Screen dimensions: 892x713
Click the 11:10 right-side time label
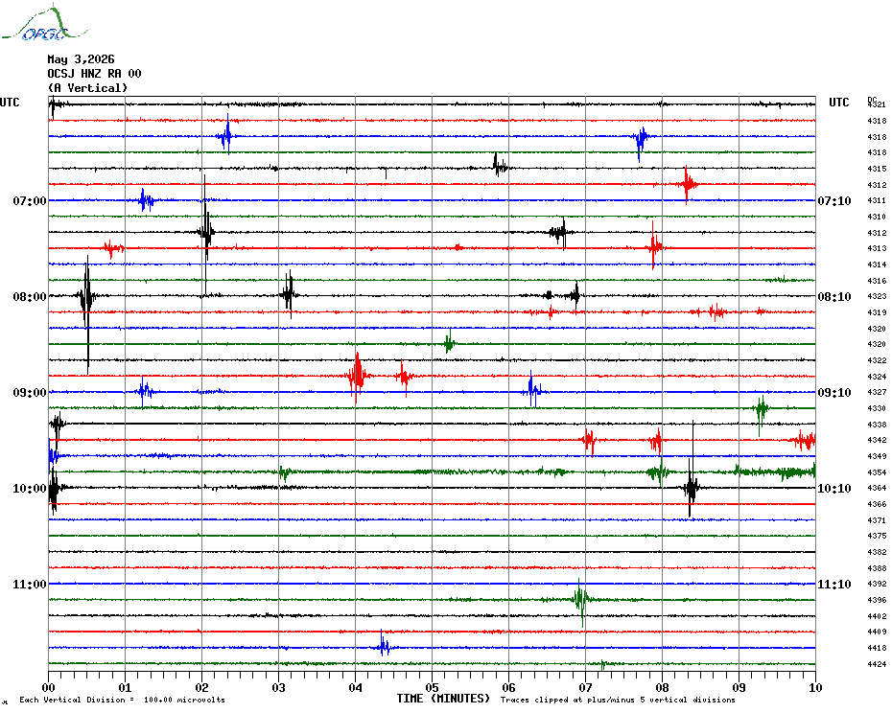coord(834,585)
